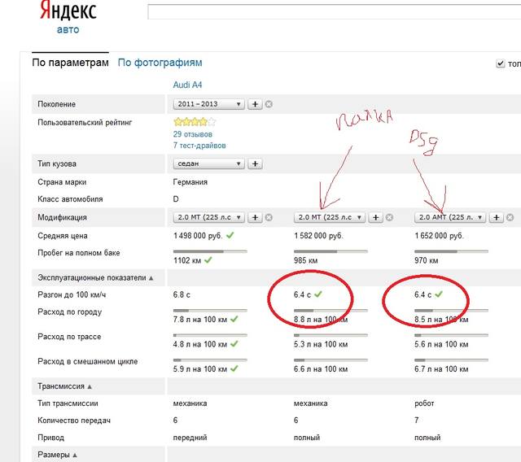The image size is (521, 462).
Task: Open first 2.0 MT modification dropdown
Action: [208, 217]
